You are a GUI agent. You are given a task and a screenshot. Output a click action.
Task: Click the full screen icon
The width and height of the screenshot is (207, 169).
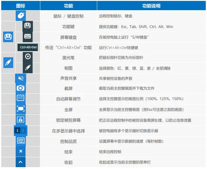pos(21,109)
